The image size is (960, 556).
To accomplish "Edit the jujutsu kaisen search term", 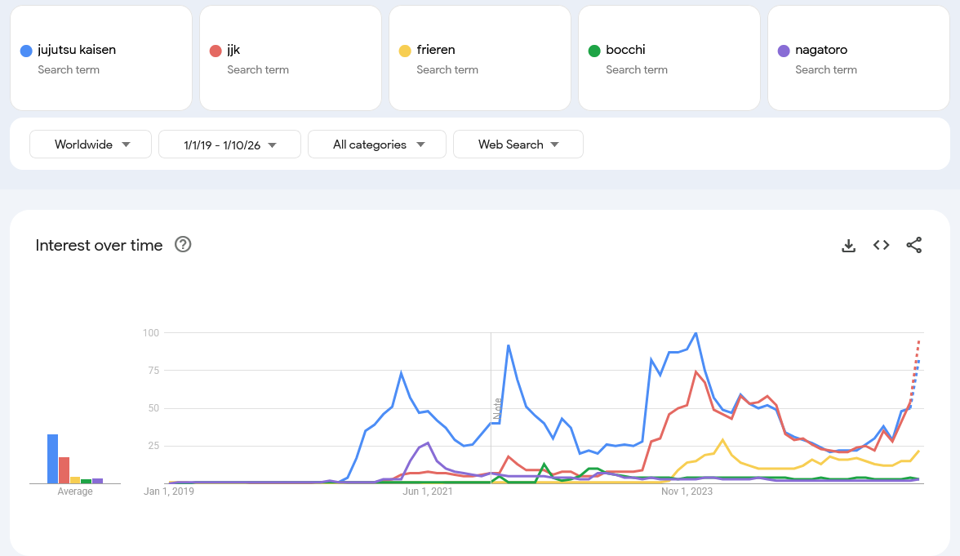I will tap(77, 50).
